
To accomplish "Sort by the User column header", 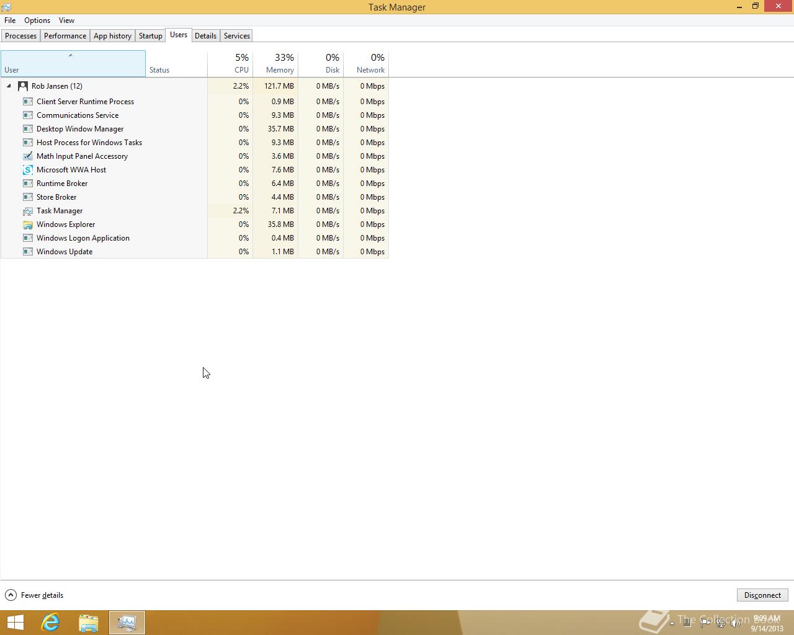I will pos(73,64).
